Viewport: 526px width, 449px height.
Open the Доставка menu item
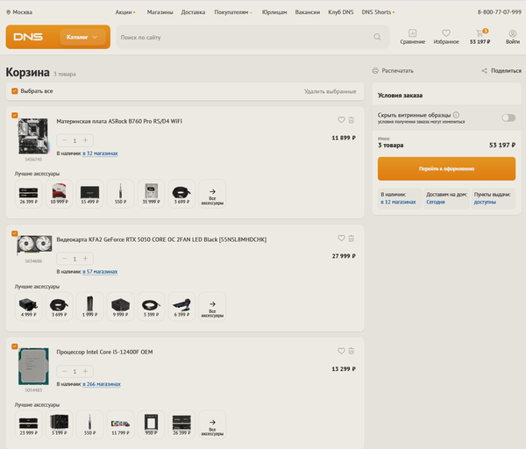193,12
